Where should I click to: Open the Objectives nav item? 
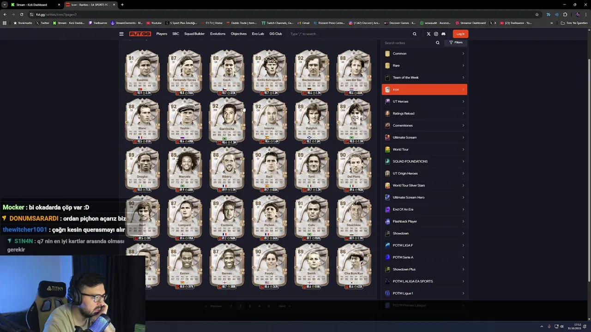239,34
